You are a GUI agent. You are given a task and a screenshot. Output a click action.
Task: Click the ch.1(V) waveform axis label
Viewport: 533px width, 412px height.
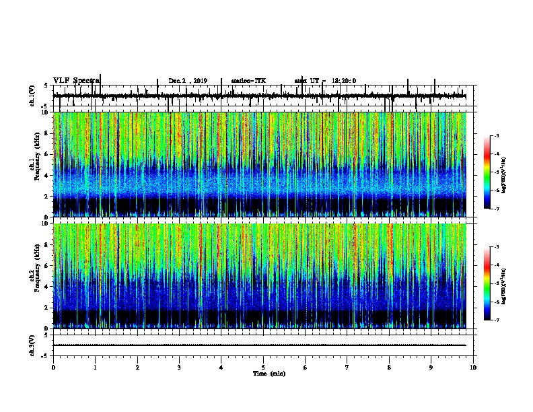(x=32, y=96)
